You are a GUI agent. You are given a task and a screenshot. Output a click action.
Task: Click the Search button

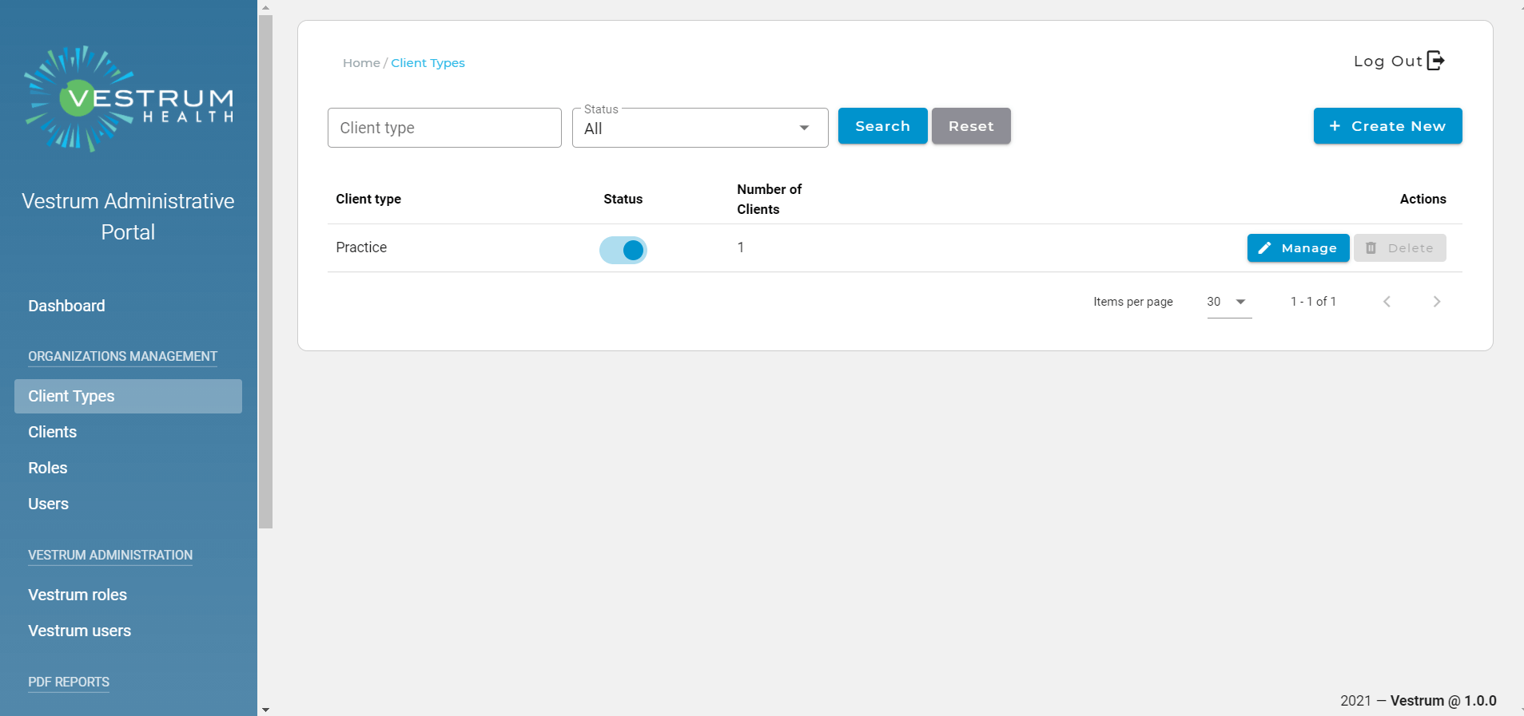tap(882, 126)
